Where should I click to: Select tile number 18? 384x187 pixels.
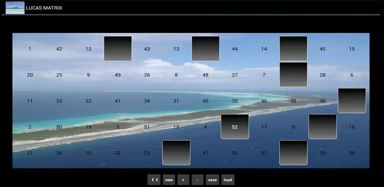coord(176,127)
